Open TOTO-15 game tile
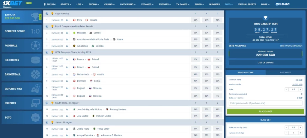 pyautogui.click(x=22, y=17)
